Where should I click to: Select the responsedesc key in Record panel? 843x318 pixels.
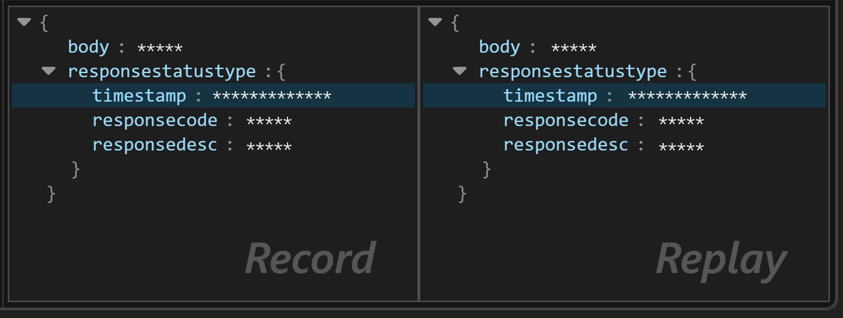pos(154,145)
